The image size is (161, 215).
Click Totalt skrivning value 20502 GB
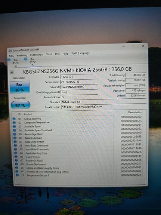tap(136, 80)
